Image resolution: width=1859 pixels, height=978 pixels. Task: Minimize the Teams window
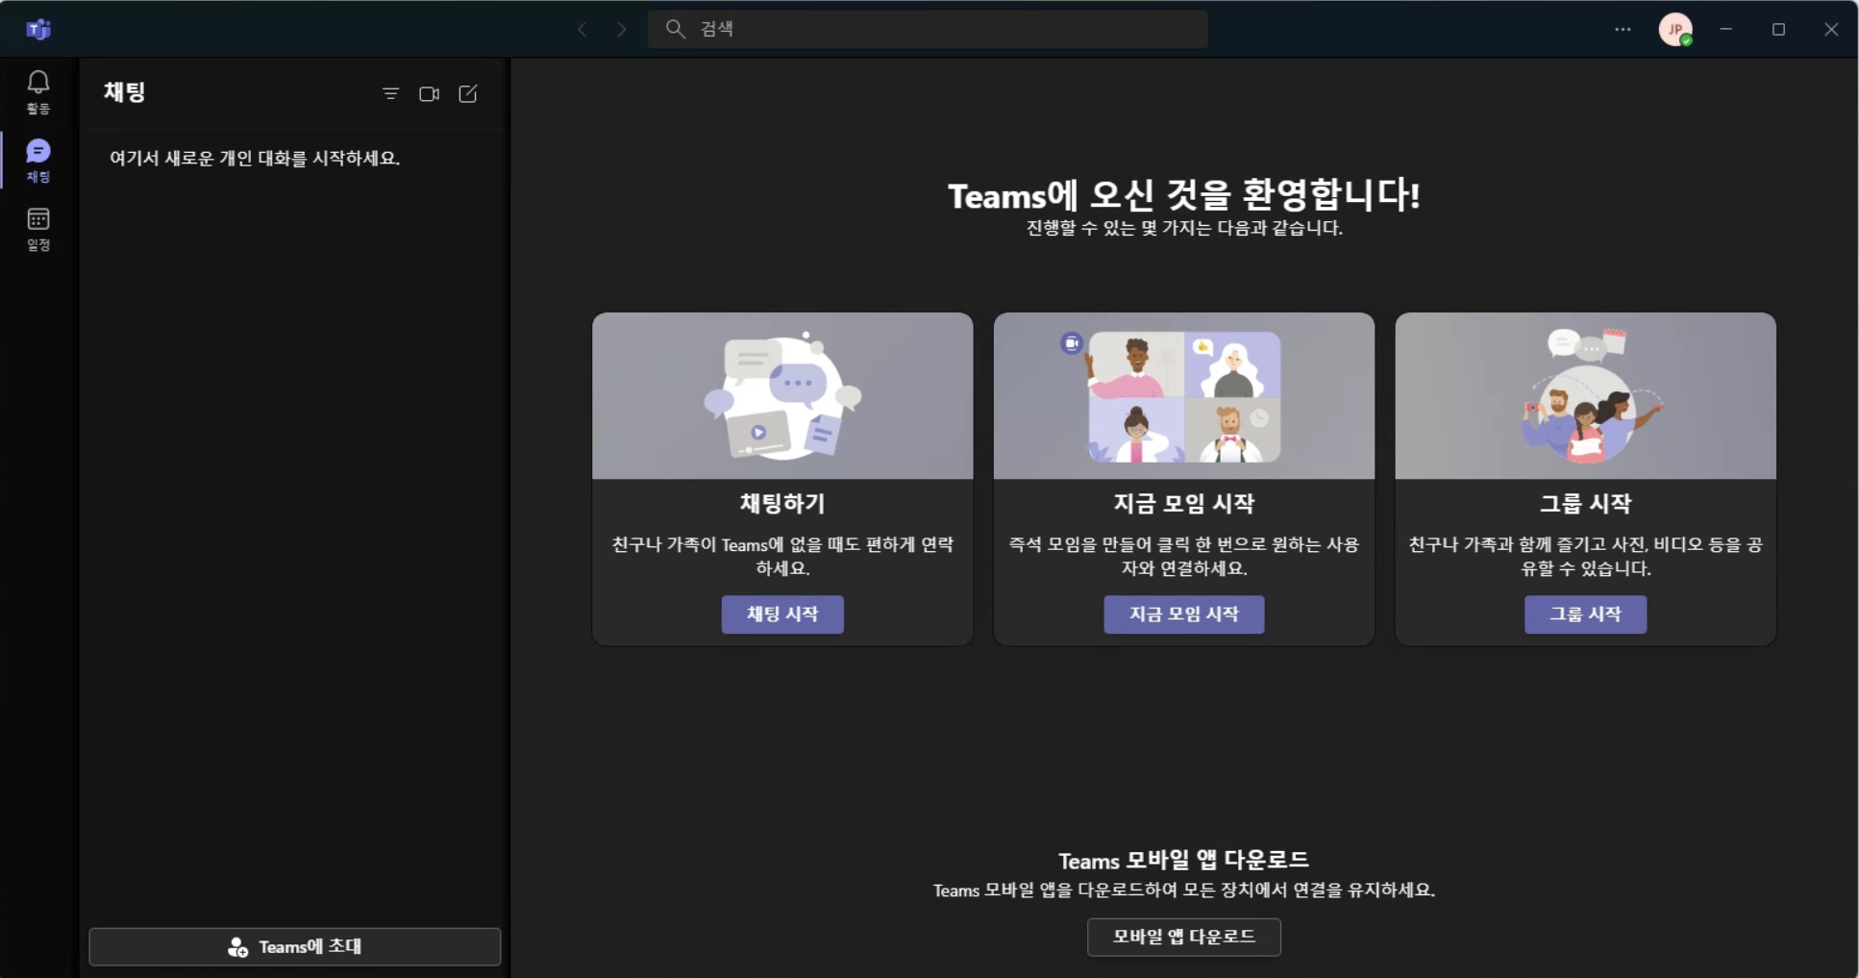(x=1726, y=29)
